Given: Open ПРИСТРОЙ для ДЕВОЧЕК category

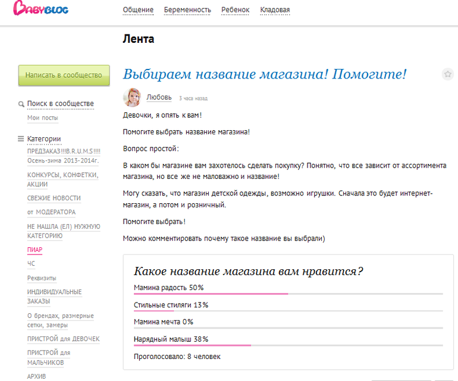Looking at the screenshot, I should (63, 339).
